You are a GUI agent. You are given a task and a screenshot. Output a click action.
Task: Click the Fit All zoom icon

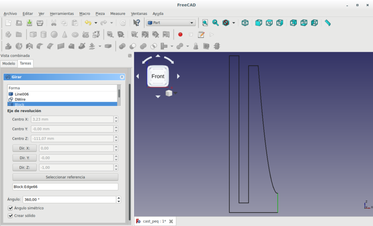[x=205, y=23]
